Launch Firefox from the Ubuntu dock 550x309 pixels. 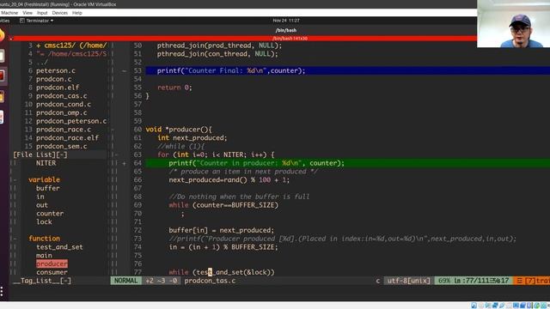click(x=2, y=35)
